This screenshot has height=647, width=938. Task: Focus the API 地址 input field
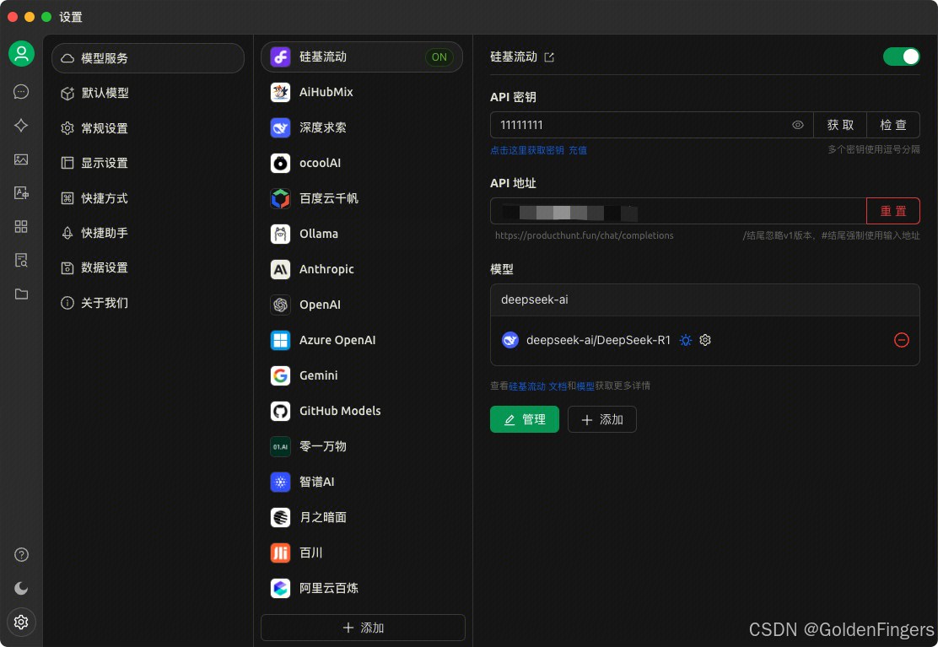pos(678,211)
